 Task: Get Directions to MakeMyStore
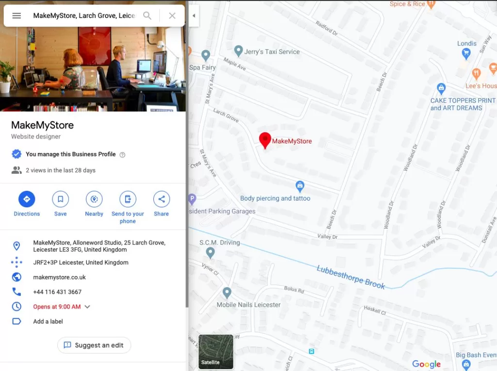click(x=27, y=204)
